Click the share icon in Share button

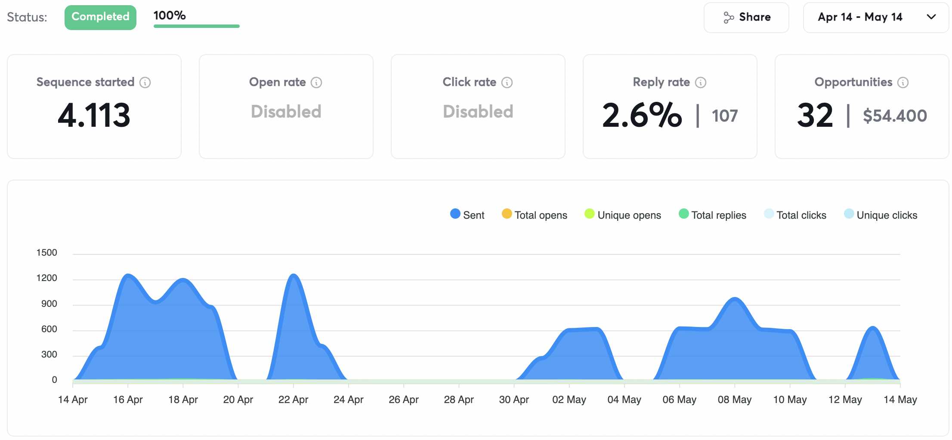(x=728, y=18)
